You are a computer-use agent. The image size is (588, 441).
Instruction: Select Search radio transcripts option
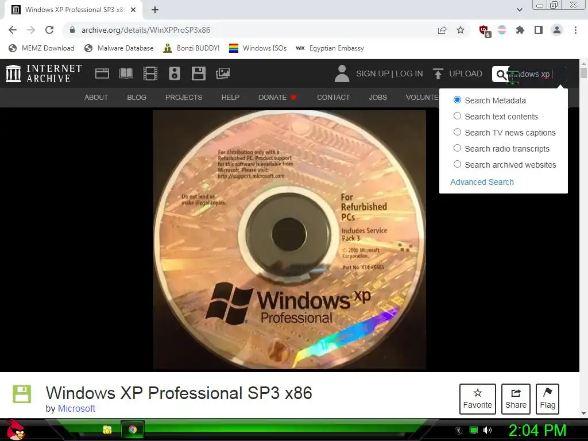pos(457,148)
